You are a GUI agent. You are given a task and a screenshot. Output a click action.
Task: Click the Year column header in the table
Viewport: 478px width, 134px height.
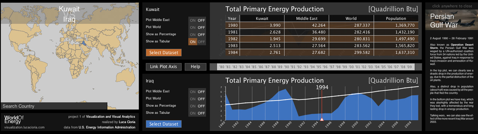tap(232, 19)
